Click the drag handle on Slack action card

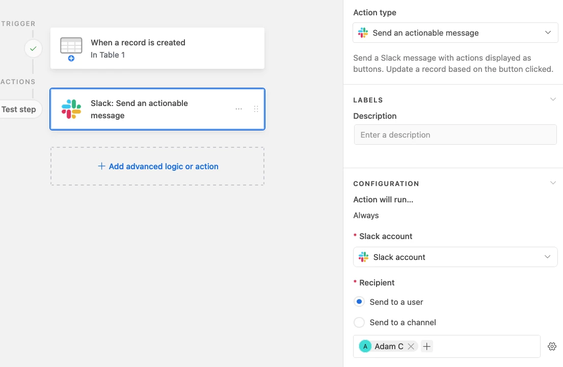[256, 109]
